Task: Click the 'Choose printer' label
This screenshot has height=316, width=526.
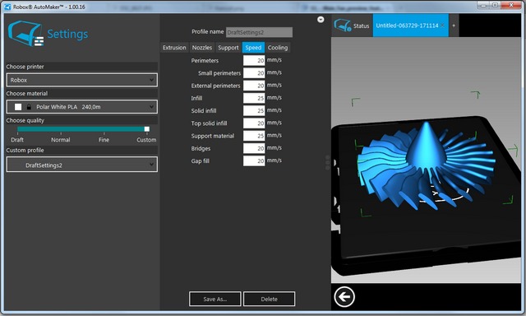Action: (25, 67)
